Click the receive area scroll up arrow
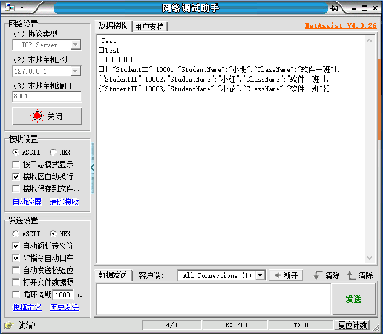383x334 pixels. pos(369,40)
